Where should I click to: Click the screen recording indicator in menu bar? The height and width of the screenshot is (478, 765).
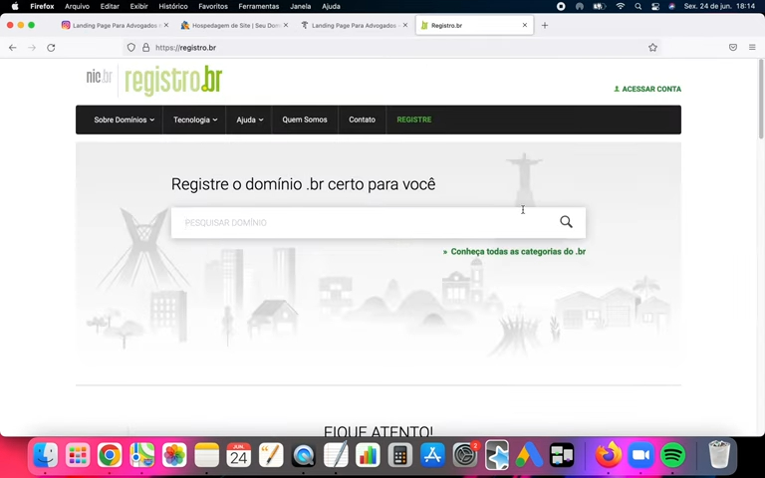point(561,6)
